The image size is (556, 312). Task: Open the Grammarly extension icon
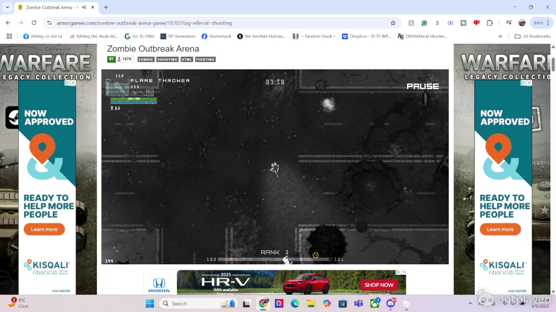(x=424, y=23)
